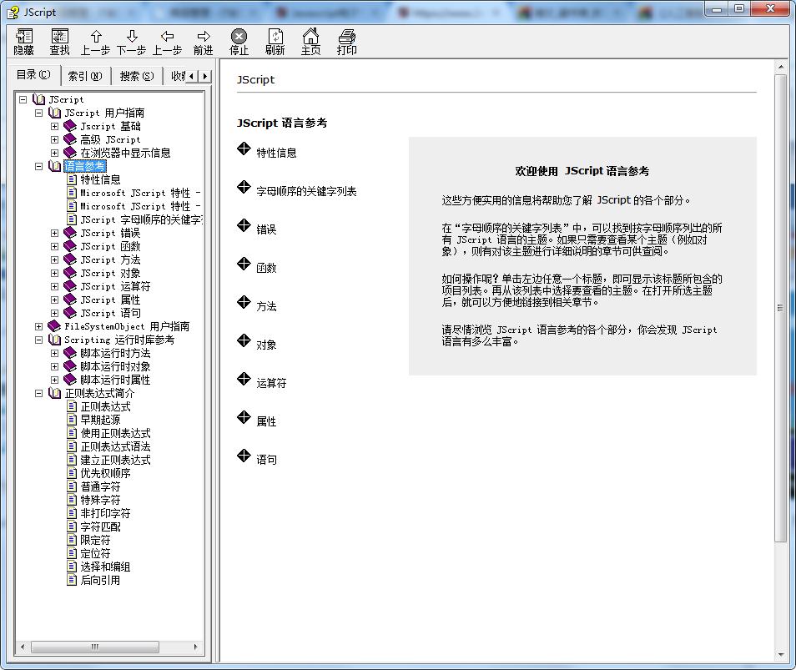Collapse the "正则表达式简介" tree node
The image size is (796, 670).
click(x=39, y=393)
